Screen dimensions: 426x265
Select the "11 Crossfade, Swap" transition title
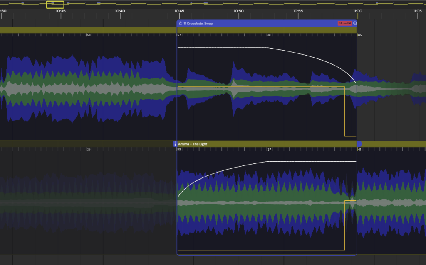pyautogui.click(x=198, y=24)
